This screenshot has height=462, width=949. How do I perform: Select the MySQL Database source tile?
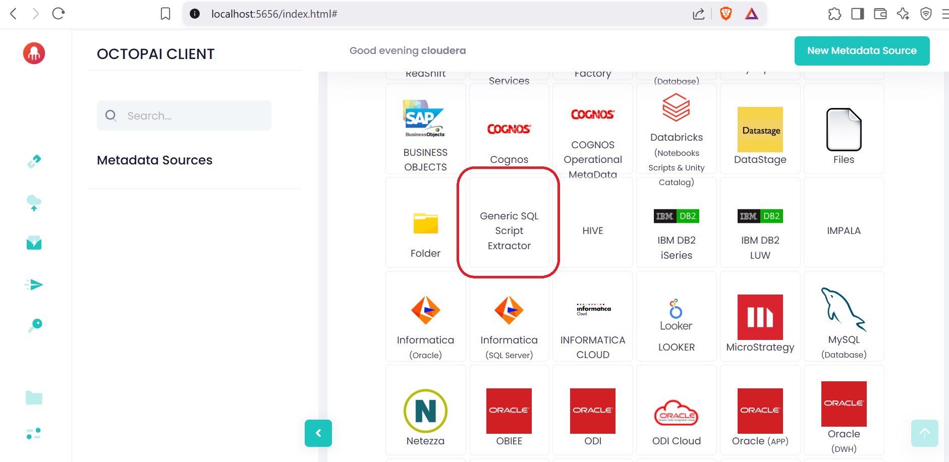(x=844, y=317)
